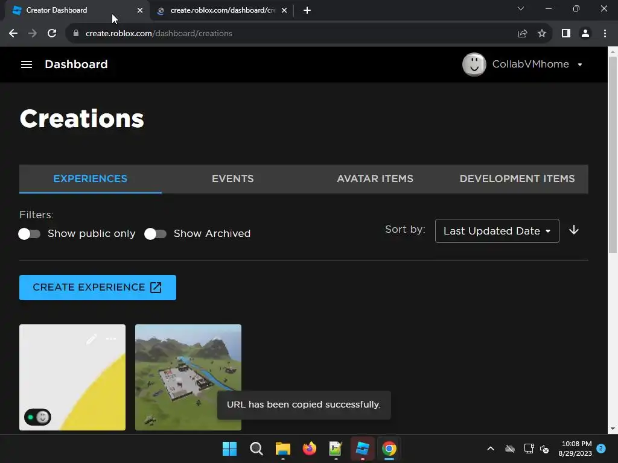This screenshot has width=618, height=463.
Task: Reload the page with the refresh icon
Action: 52,34
